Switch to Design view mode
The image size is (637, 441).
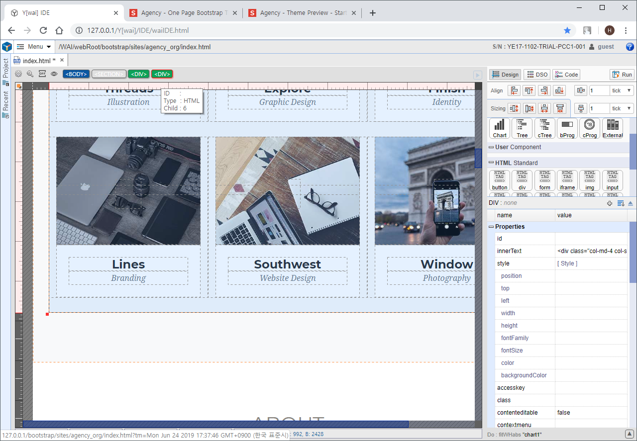pos(505,75)
